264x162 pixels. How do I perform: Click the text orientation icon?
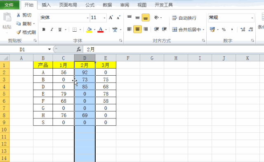tap(157, 17)
